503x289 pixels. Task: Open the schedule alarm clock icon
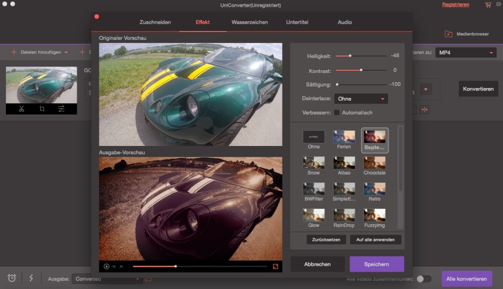tap(12, 278)
